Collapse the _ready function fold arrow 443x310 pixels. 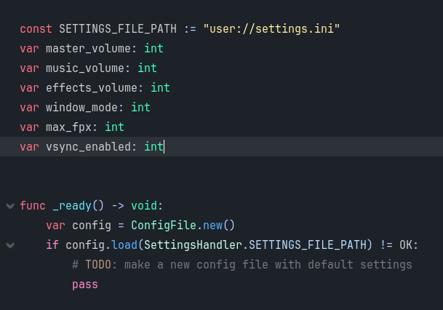pos(10,206)
